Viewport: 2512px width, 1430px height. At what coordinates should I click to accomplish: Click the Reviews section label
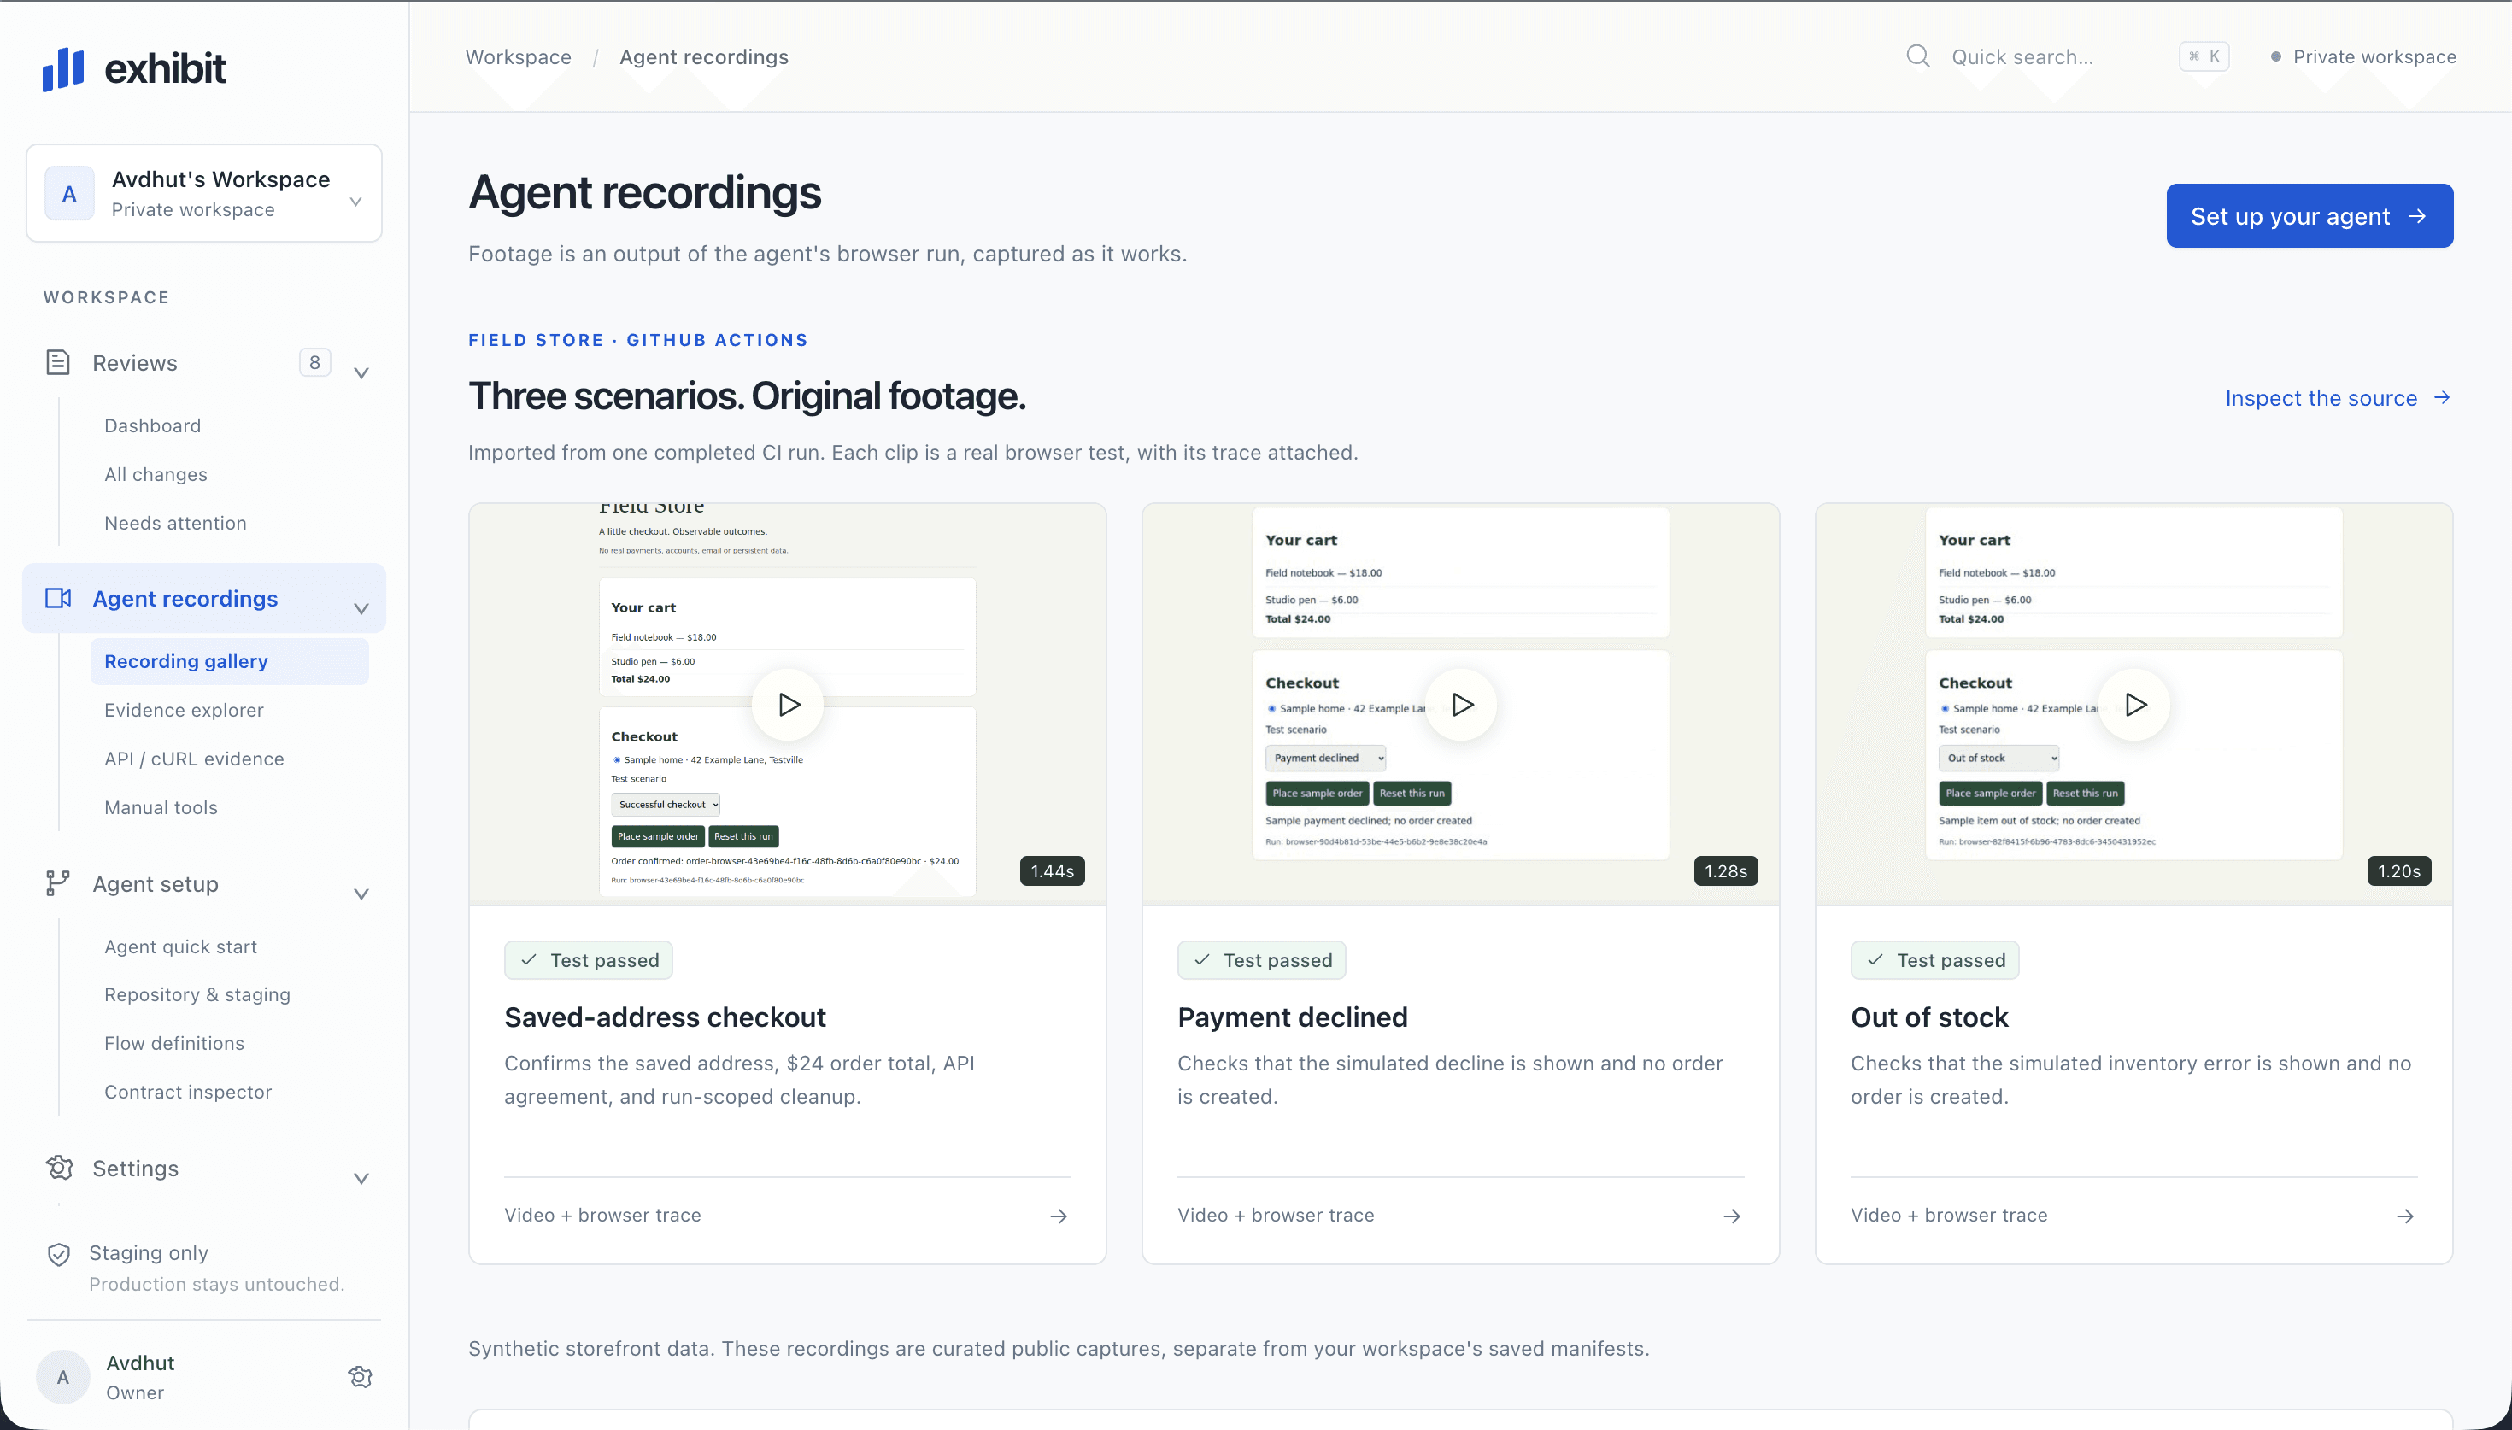tap(134, 363)
